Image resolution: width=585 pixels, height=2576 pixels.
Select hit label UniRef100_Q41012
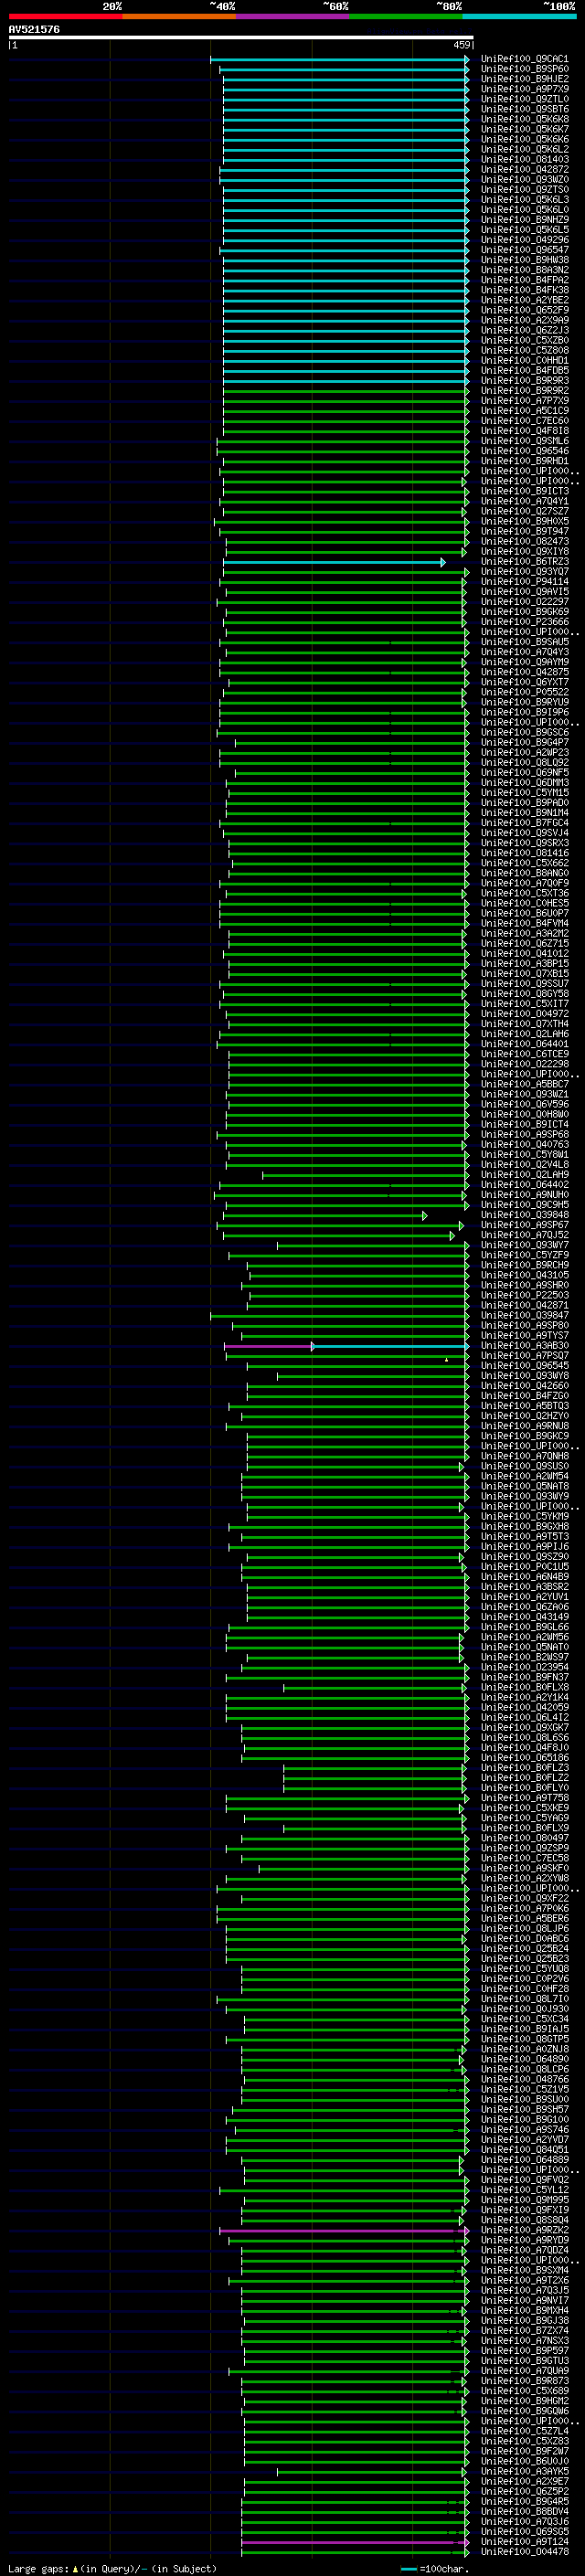(524, 954)
